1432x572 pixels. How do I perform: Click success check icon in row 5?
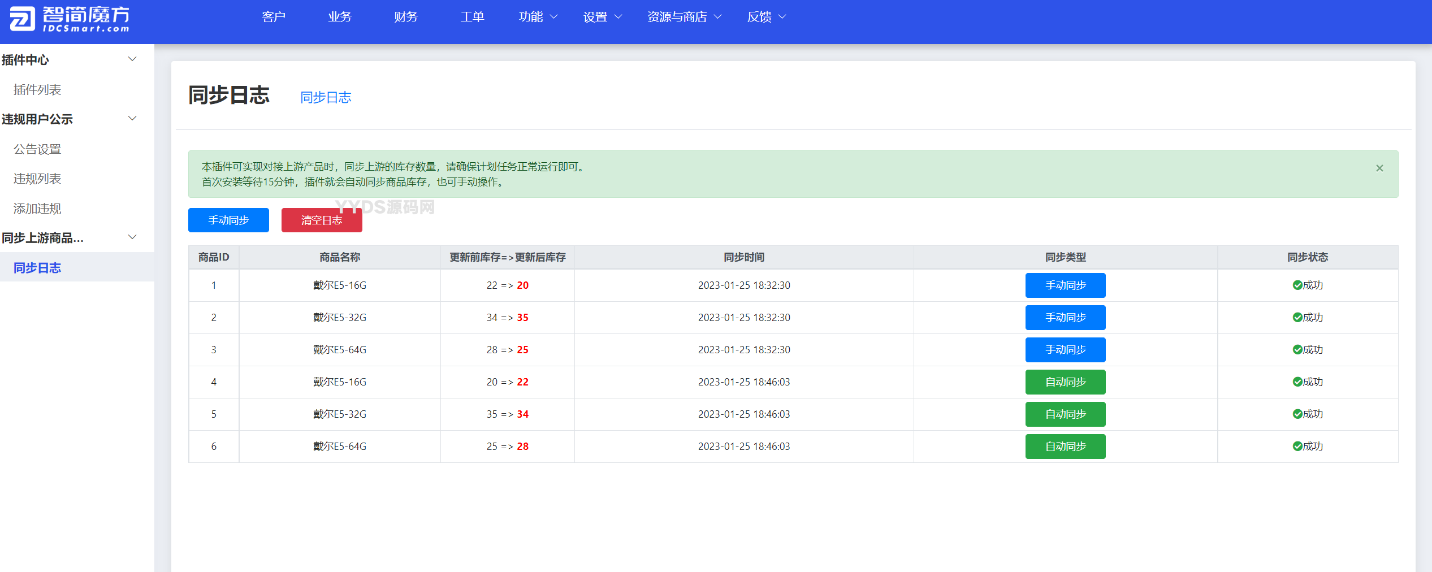click(1297, 414)
